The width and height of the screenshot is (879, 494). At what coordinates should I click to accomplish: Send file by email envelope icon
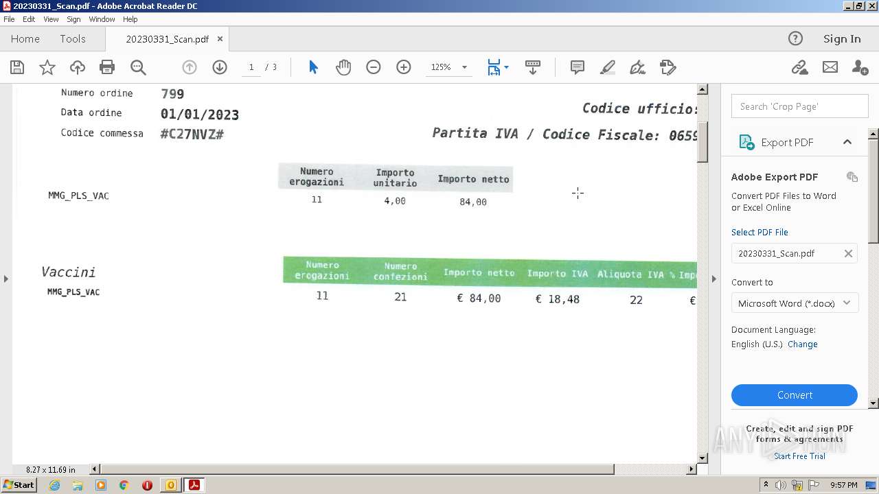click(830, 67)
